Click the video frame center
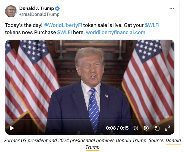 pos(90,87)
